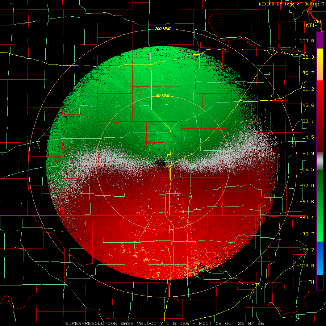Select the -109.8 scale value
326x326 pixels.
coord(305,266)
